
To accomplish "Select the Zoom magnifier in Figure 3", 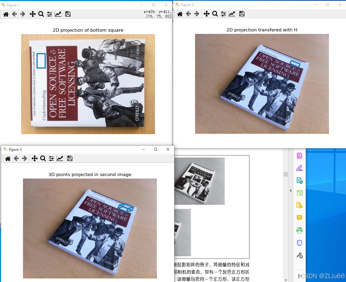I will pos(43,158).
